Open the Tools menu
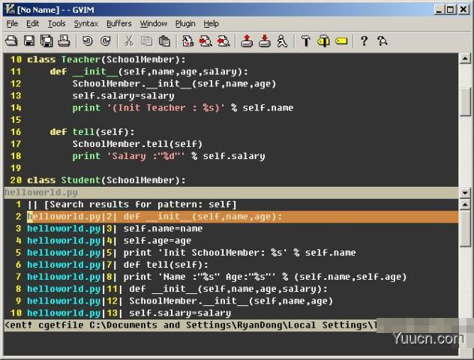 pos(57,23)
